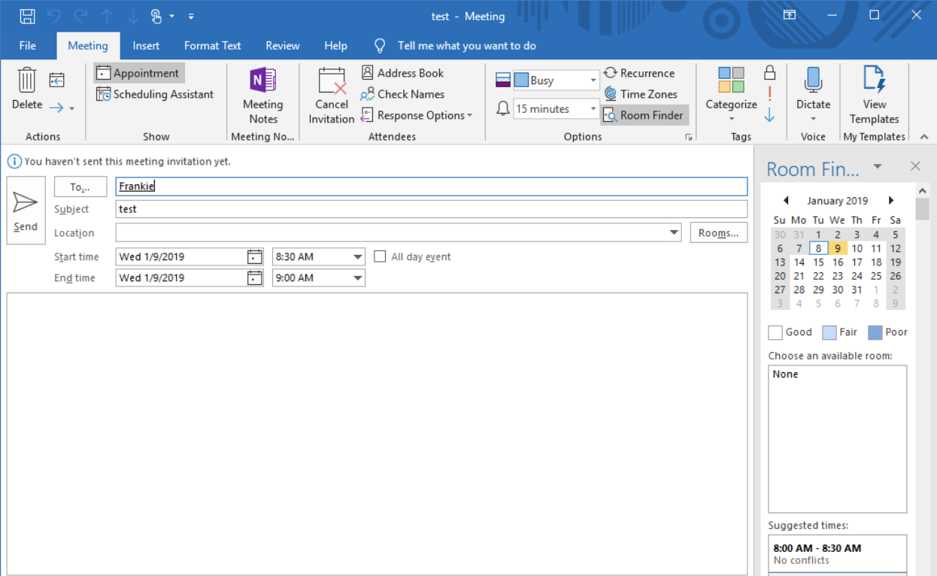Enable the All day event checkbox

[x=381, y=256]
